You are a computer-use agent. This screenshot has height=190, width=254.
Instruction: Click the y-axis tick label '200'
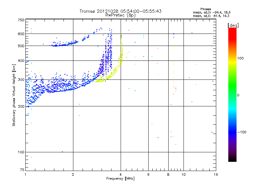(x=21, y=106)
